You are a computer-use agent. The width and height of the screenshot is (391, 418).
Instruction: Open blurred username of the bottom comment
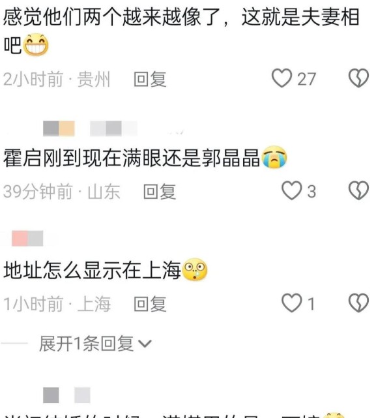pos(66,395)
